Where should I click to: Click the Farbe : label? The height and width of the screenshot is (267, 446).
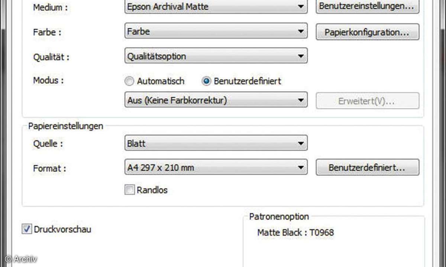point(47,32)
